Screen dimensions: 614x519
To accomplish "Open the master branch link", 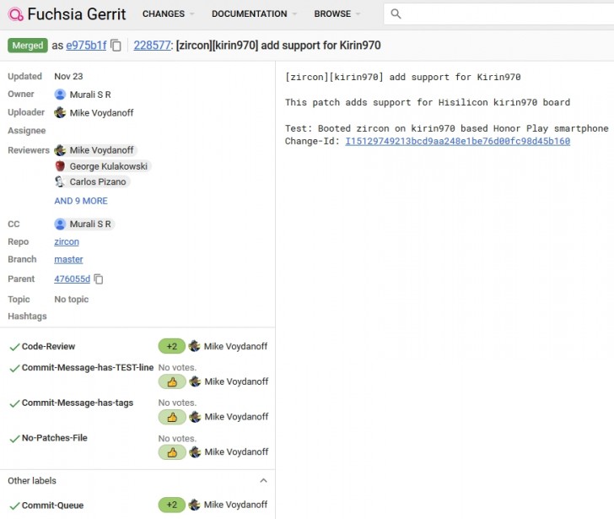I will pyautogui.click(x=68, y=259).
